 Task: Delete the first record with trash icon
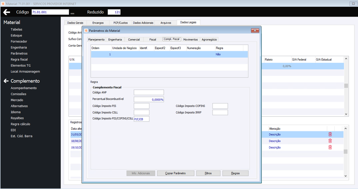330,134
